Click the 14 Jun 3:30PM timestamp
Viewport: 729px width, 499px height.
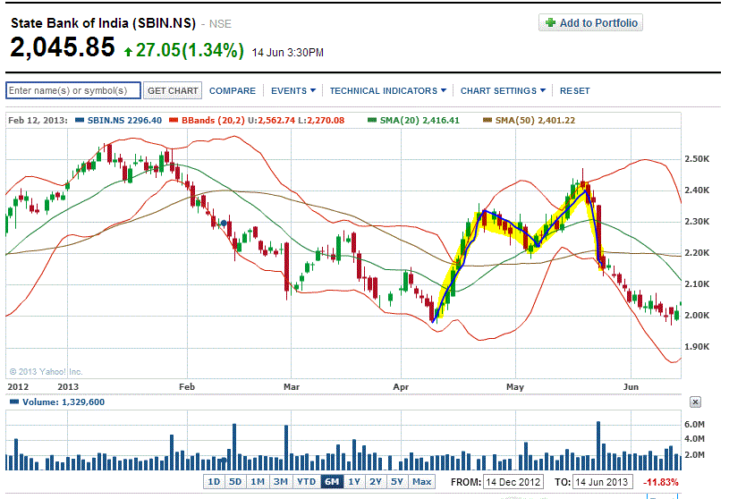(288, 53)
